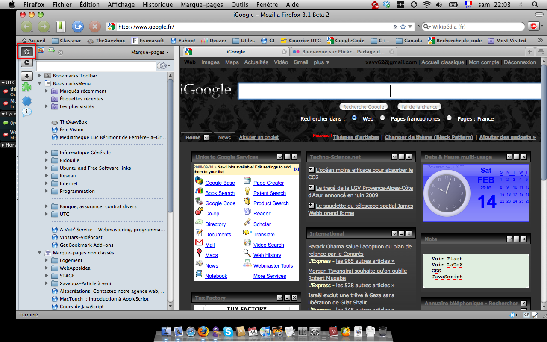Open iCal from the Dock
The width and height of the screenshot is (547, 342).
pos(253,331)
